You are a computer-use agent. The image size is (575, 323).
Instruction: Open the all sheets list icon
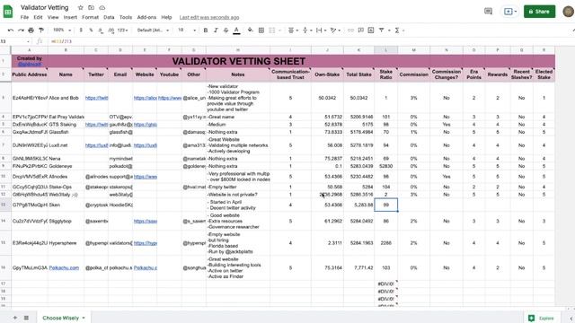tap(26, 318)
